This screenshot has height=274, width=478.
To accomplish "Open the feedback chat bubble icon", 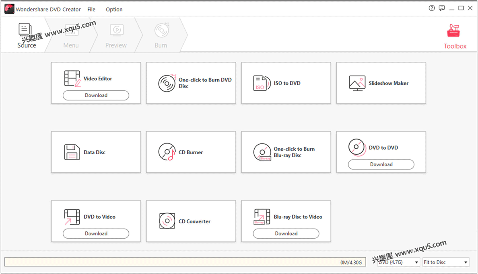I will point(442,8).
